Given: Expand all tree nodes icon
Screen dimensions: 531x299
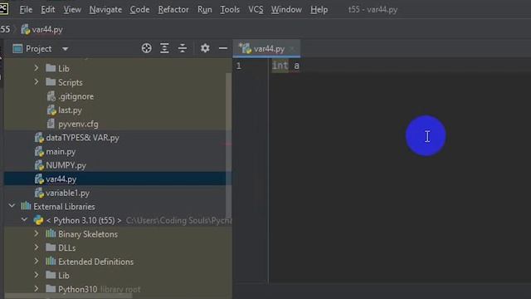Looking at the screenshot, I should (x=164, y=48).
